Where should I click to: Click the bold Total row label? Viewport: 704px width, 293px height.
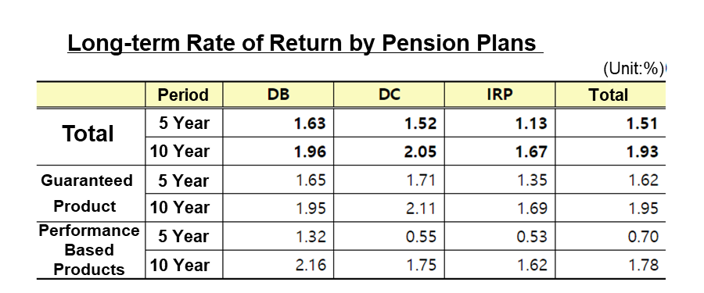88,134
